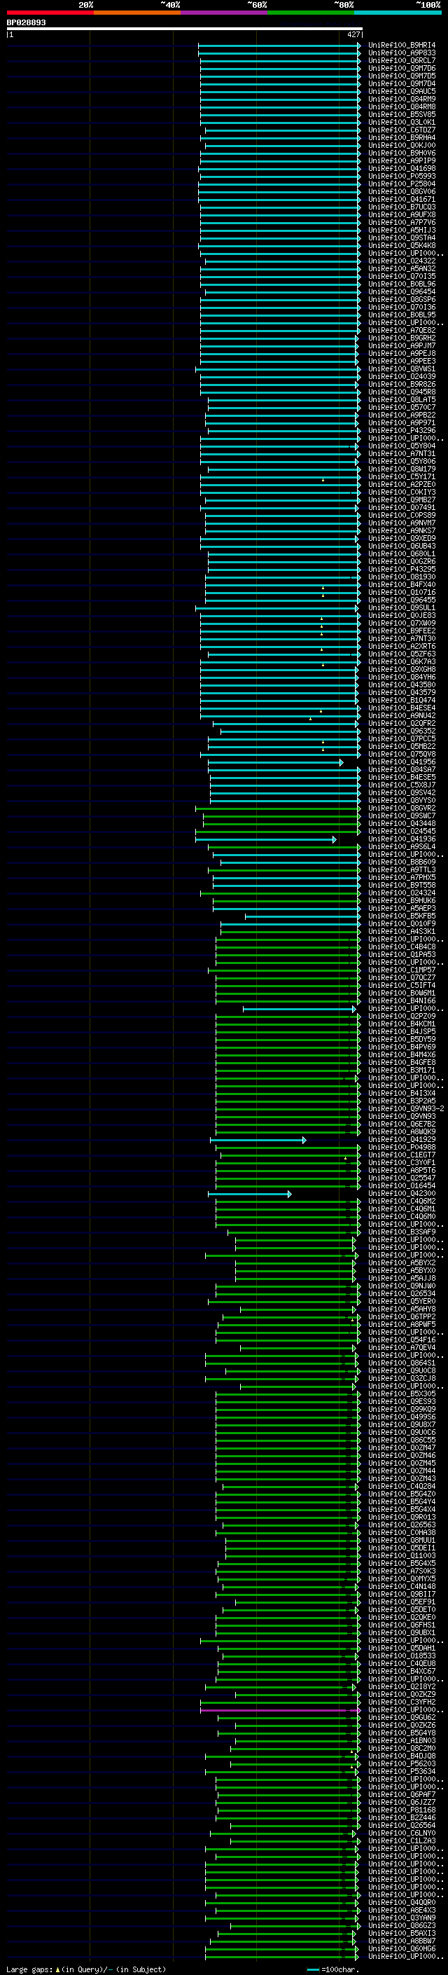Click label UniRef100_A9S6L4
Viewport: 448px width, 1975px height.
(x=401, y=847)
